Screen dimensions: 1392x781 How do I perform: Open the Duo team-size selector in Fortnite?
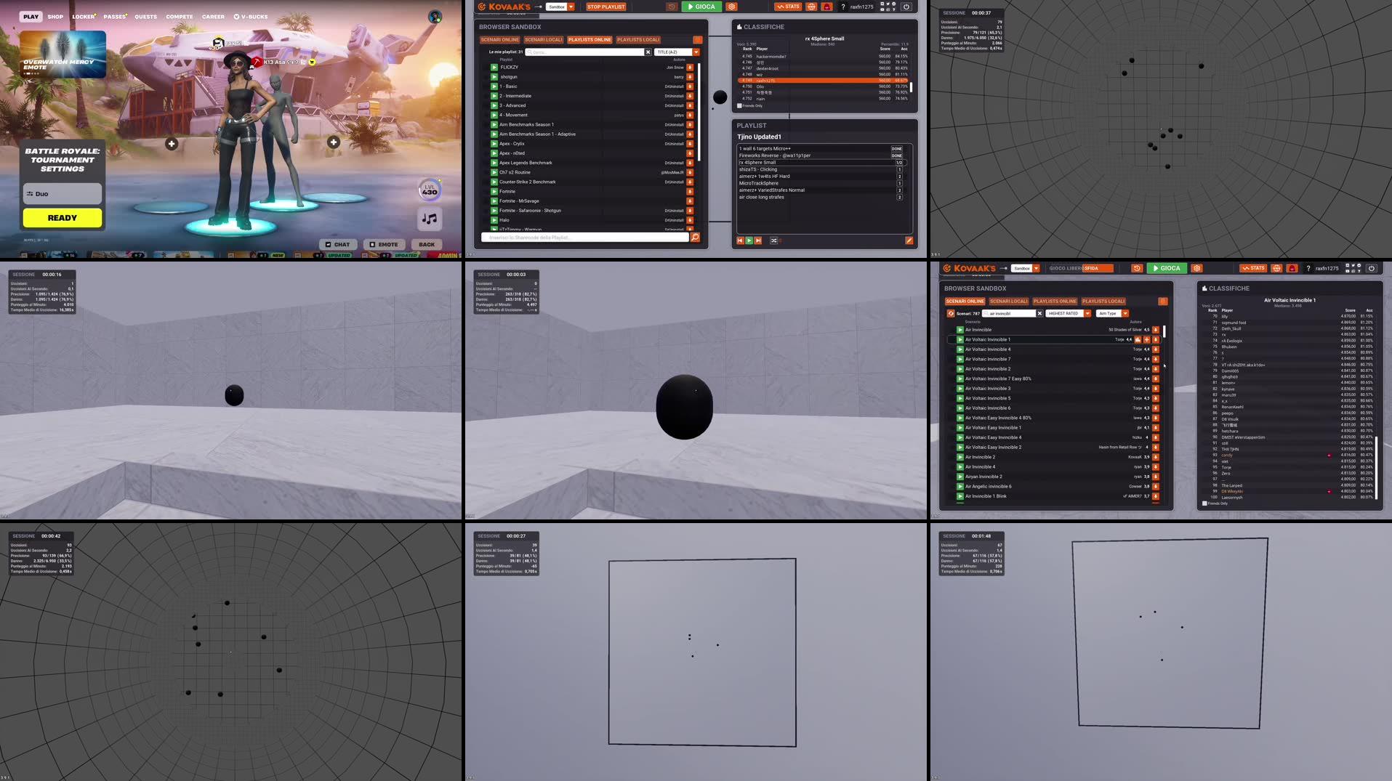[63, 194]
